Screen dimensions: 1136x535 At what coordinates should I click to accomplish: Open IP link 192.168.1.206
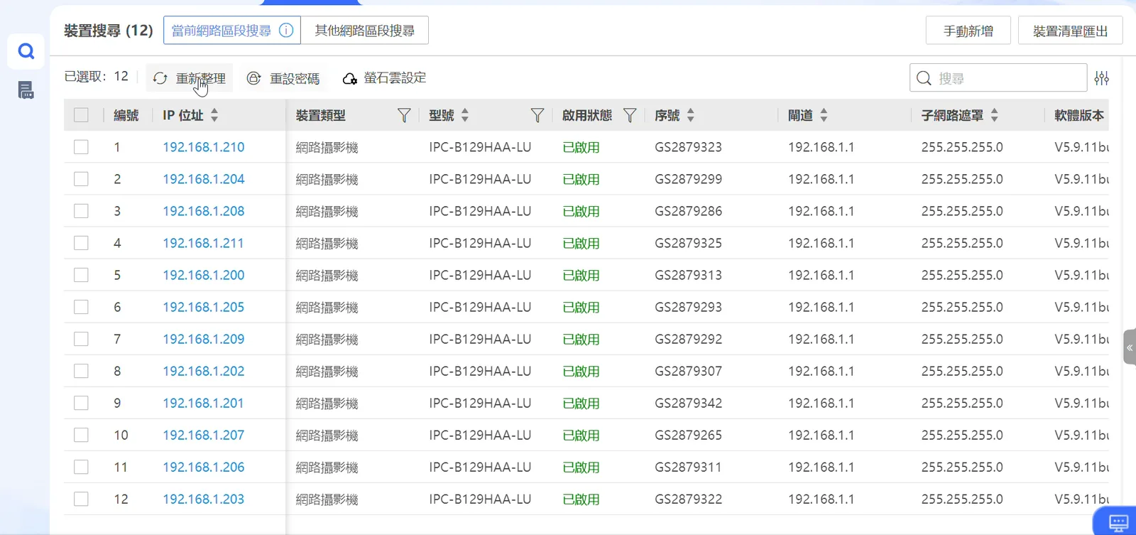tap(203, 467)
